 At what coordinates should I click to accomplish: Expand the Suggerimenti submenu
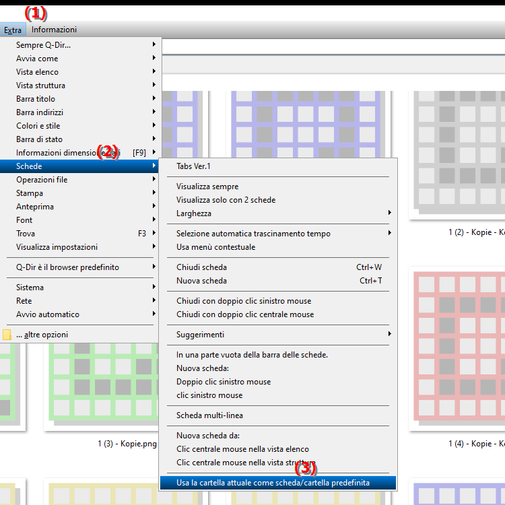coord(278,335)
